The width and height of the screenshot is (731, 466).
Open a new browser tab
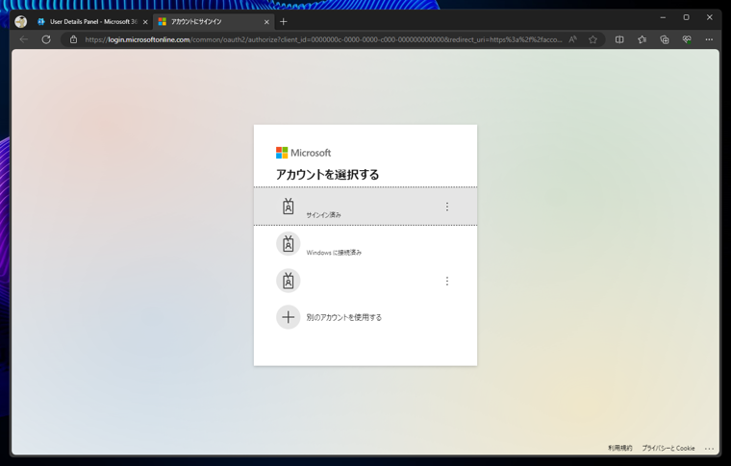pyautogui.click(x=284, y=21)
